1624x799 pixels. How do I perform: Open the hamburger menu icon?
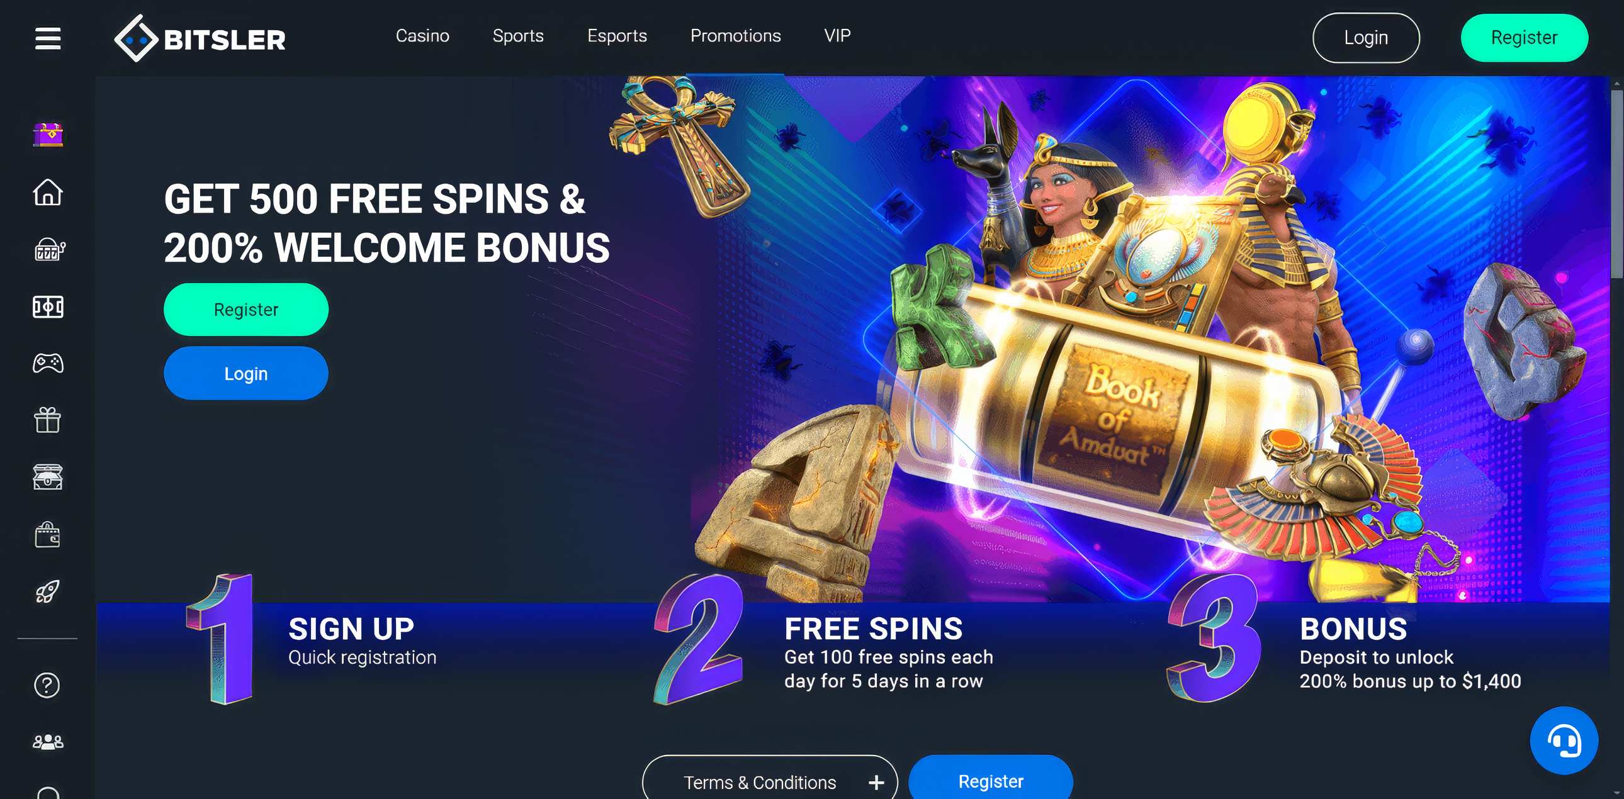pos(48,38)
